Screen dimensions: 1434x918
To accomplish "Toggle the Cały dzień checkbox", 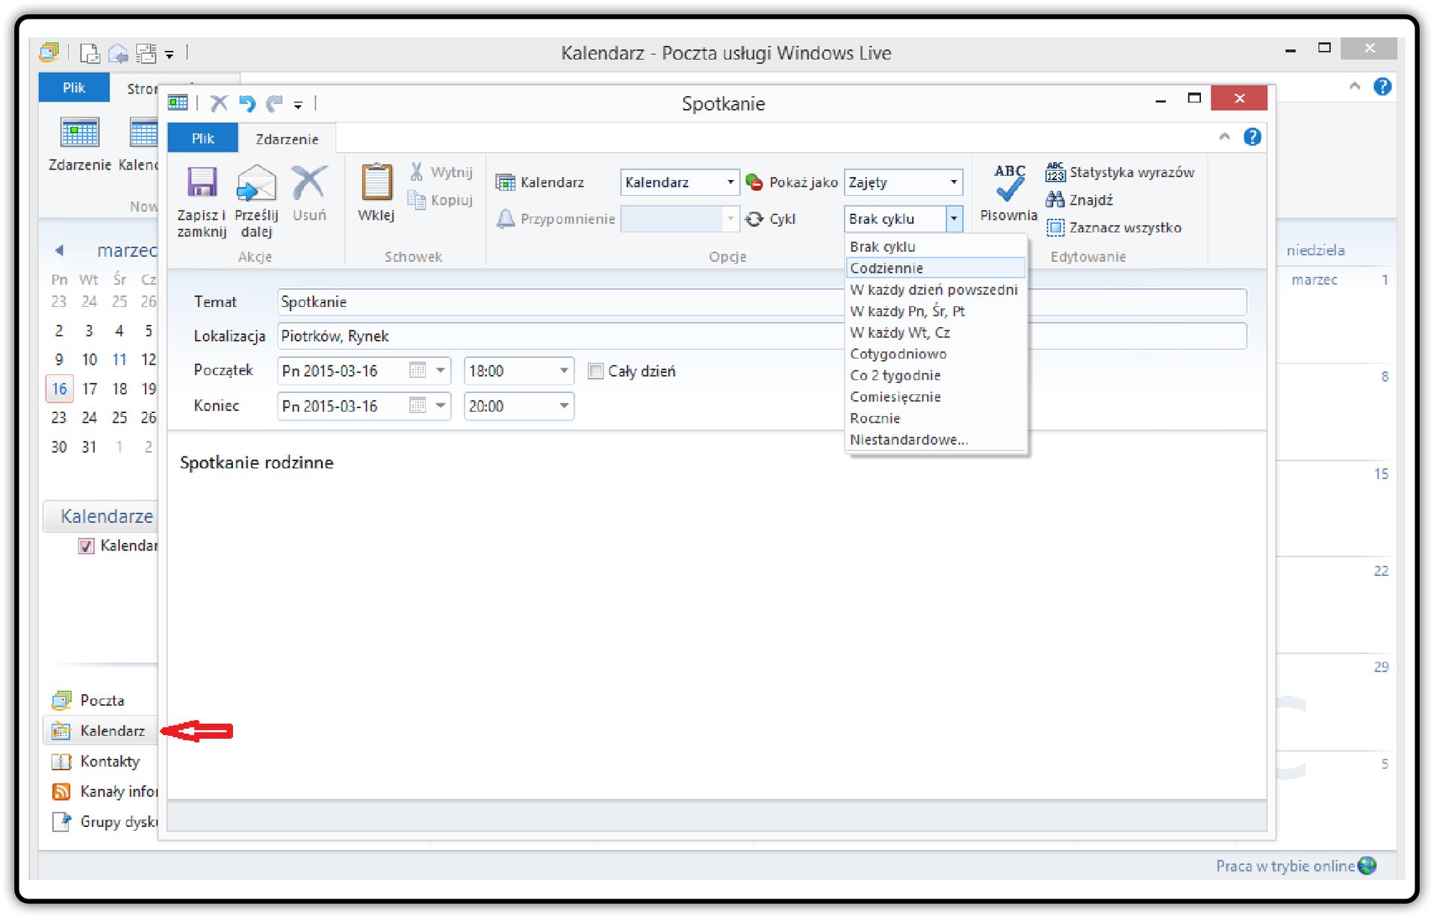I will pyautogui.click(x=595, y=371).
